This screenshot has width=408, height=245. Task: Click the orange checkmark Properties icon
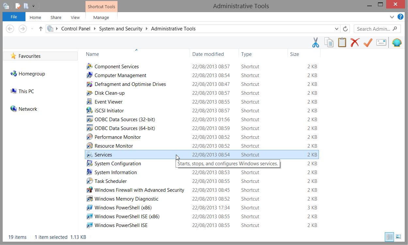pyautogui.click(x=368, y=42)
